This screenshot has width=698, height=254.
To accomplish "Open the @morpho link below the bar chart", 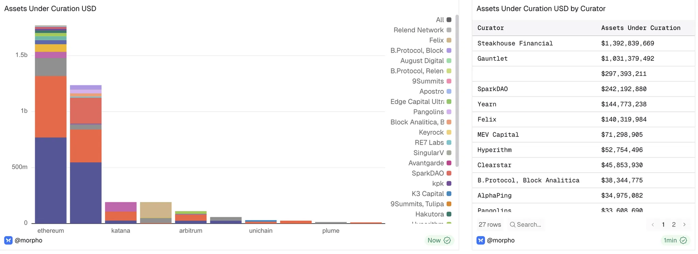I will point(28,240).
